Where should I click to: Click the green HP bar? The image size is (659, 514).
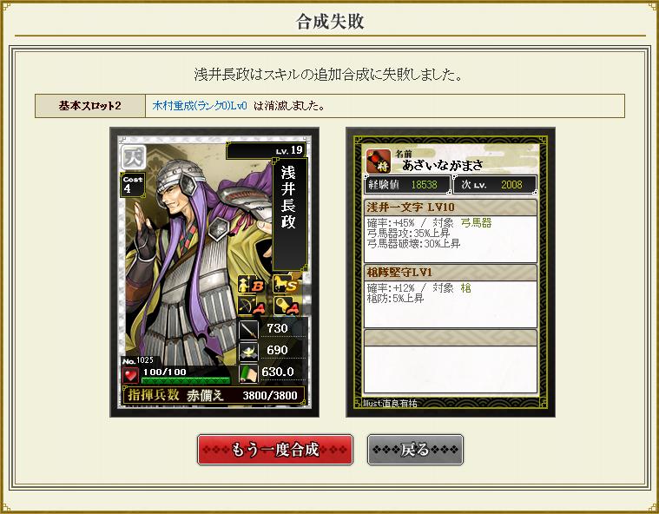(186, 380)
